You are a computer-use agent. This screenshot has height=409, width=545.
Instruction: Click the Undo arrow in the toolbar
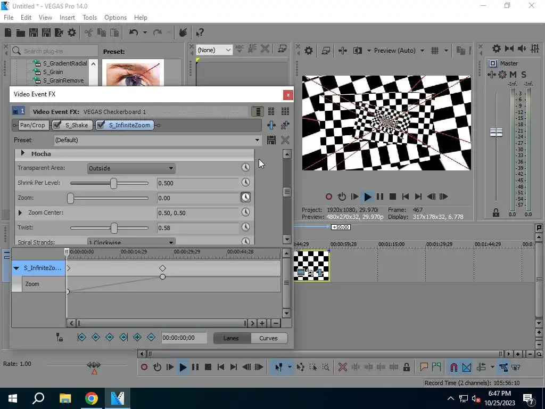click(134, 32)
